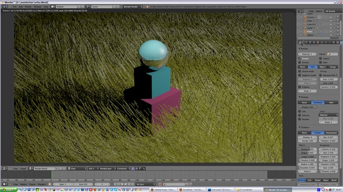The height and width of the screenshot is (192, 343).
Task: Click the Play reverse button
Action: tap(122, 184)
